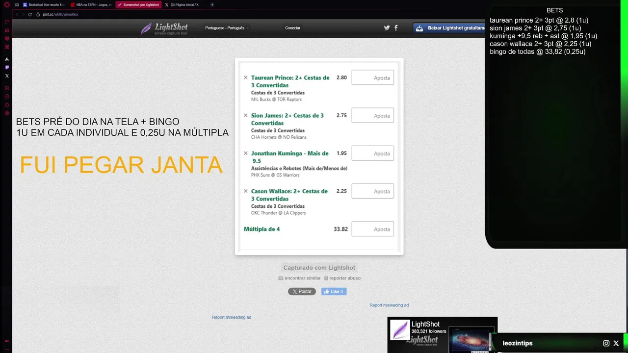Click Jonathan Kuminga - Mais de 9.5

290,157
